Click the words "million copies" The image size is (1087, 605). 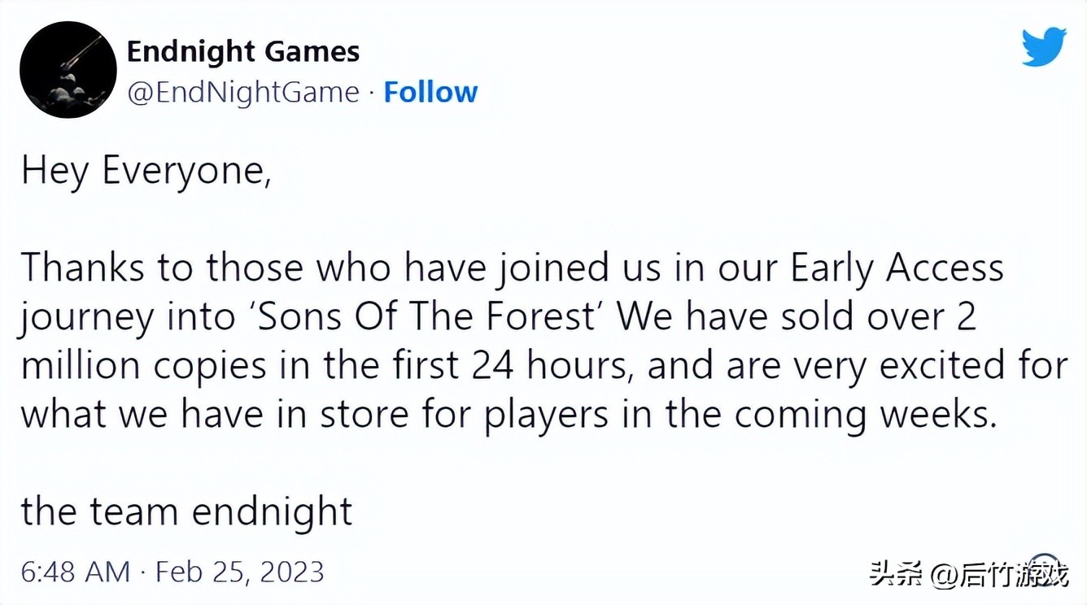(143, 366)
